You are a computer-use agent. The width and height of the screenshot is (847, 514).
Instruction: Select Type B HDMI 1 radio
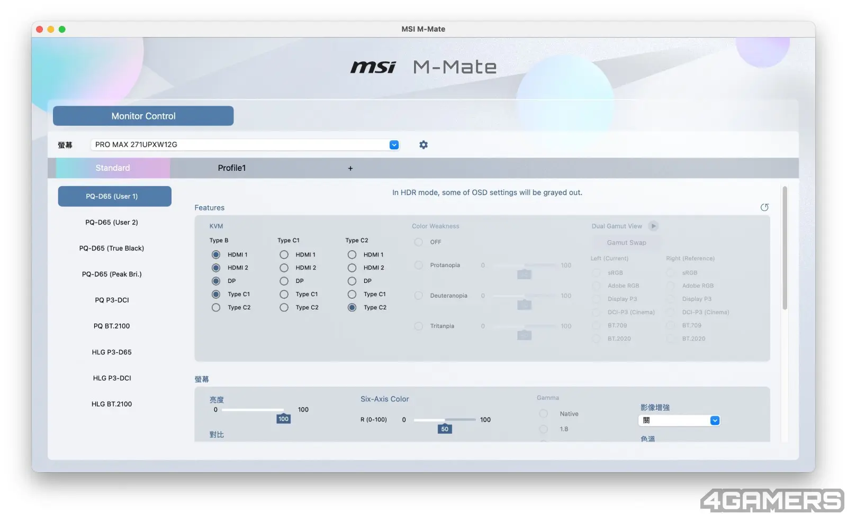tap(216, 255)
